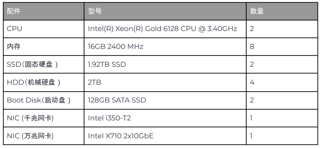Screen dimensions: 321x148
Task: Click the 16GB 2400 MHz cell
Action: click(165, 47)
